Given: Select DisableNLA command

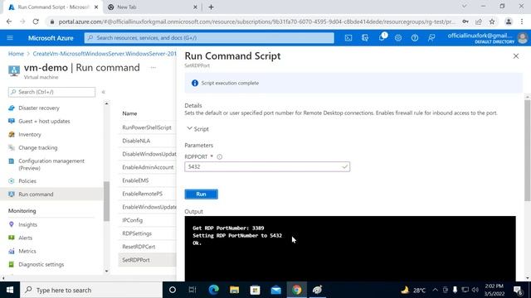Looking at the screenshot, I should tap(136, 141).
